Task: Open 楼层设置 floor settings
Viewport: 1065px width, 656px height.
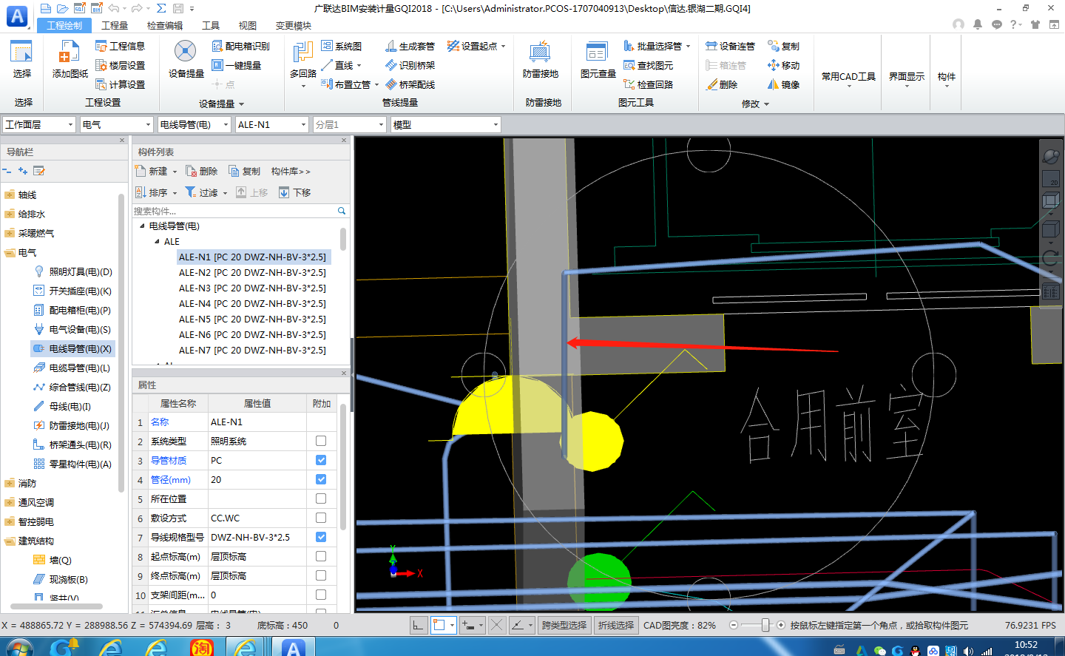Action: click(120, 65)
